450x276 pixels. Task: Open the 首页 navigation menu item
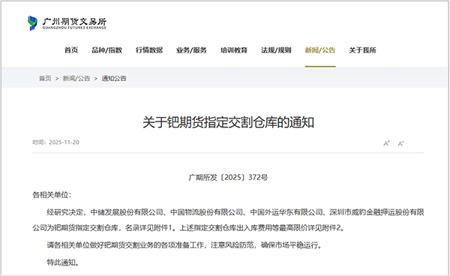(x=71, y=50)
